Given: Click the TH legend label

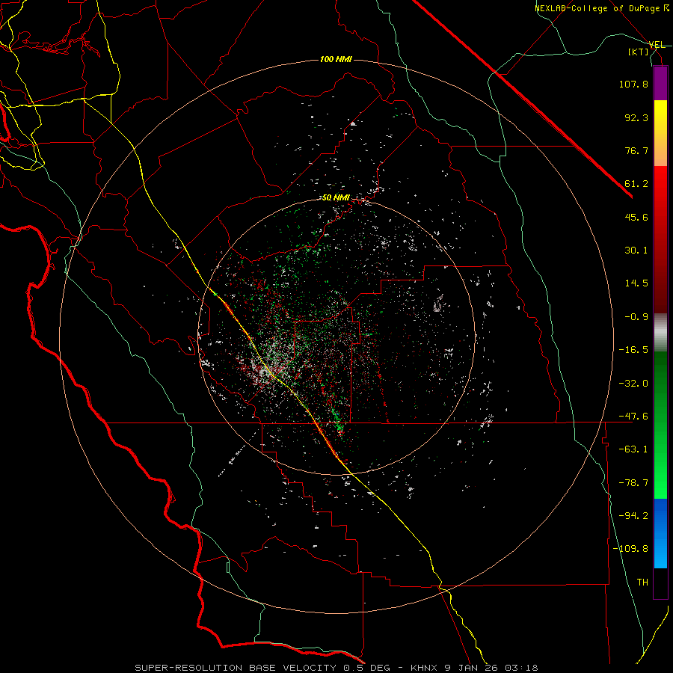Looking at the screenshot, I should [x=642, y=583].
